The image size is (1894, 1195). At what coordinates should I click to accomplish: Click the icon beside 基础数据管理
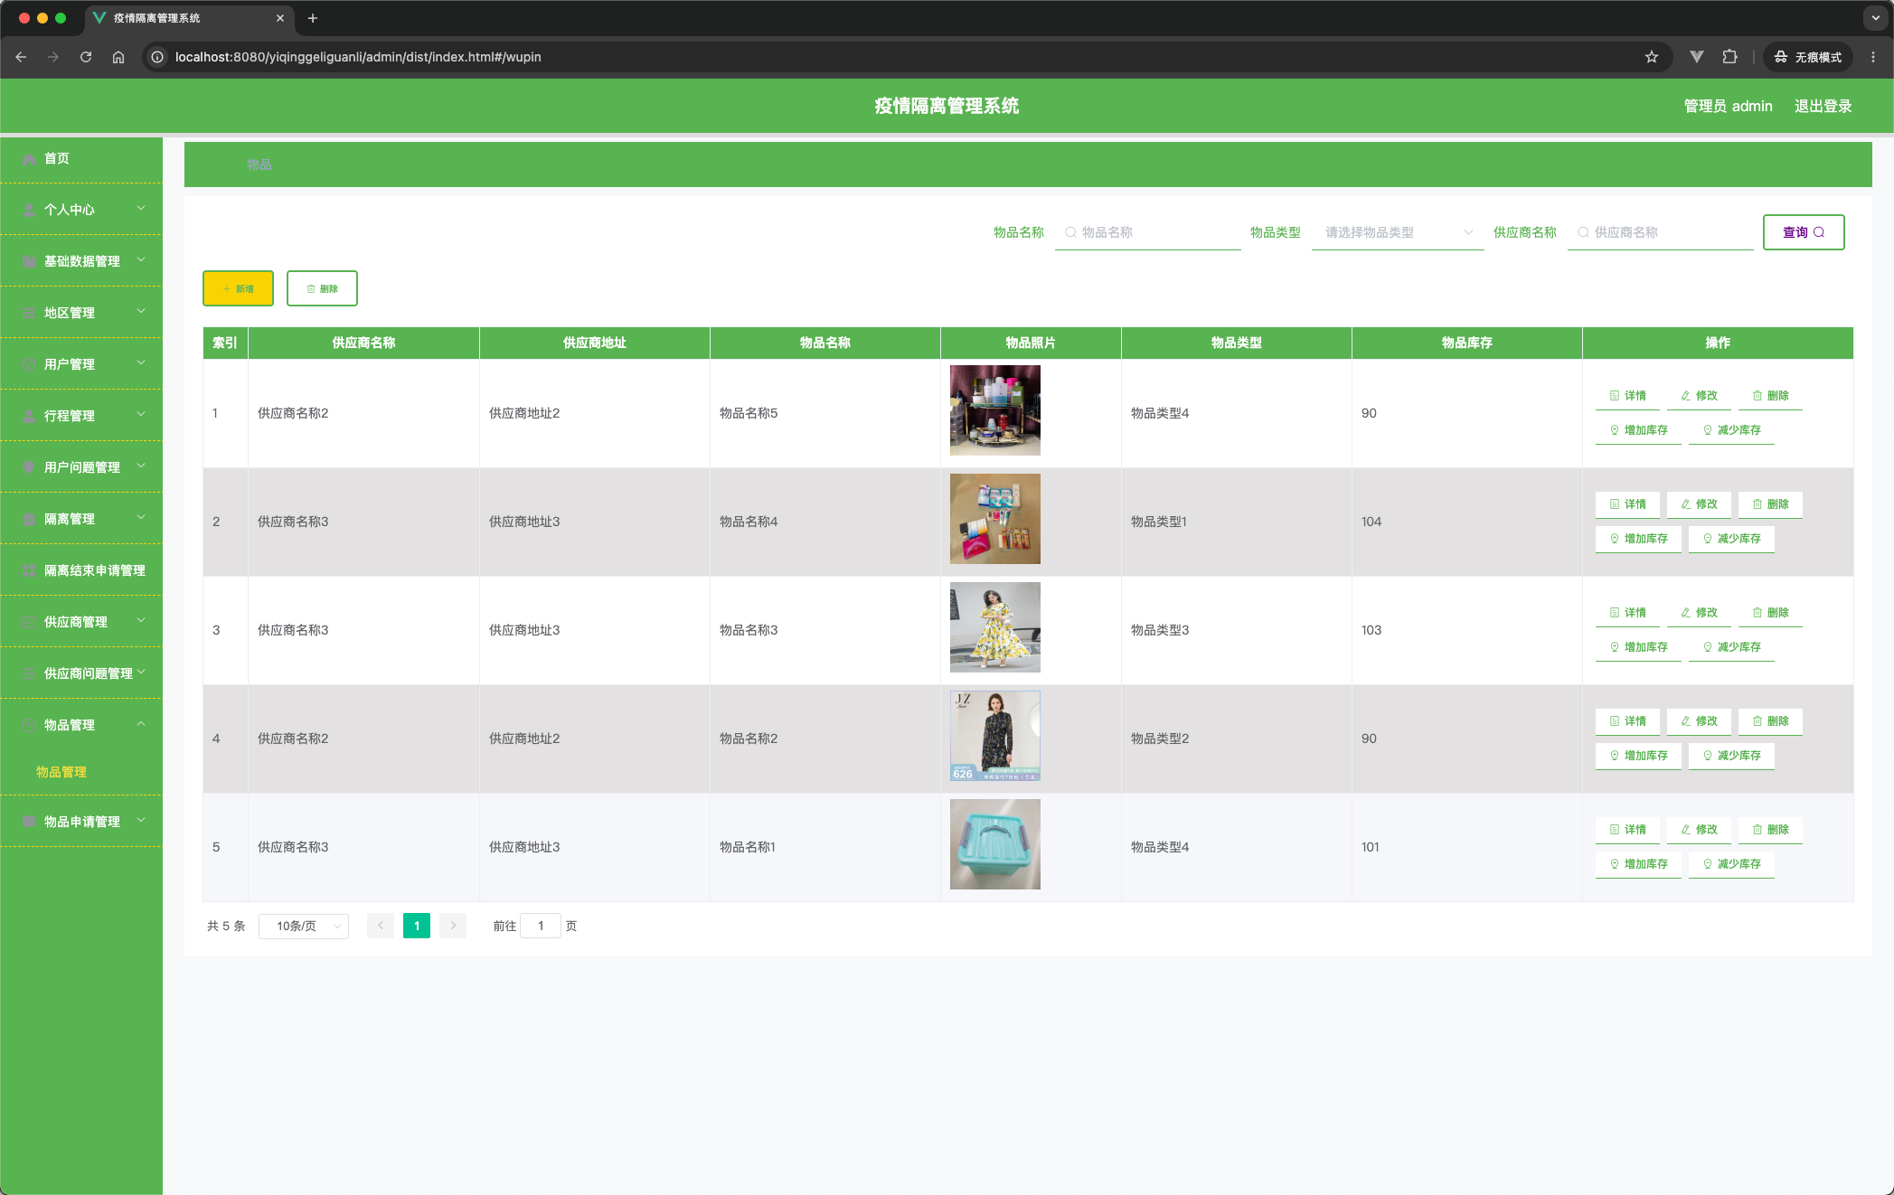pyautogui.click(x=29, y=261)
